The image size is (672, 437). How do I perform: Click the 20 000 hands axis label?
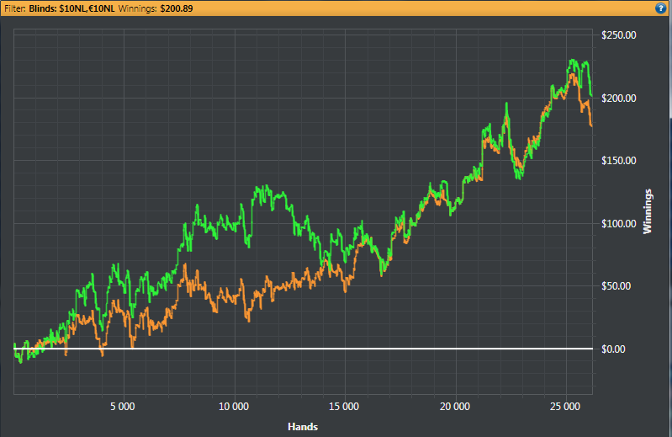pyautogui.click(x=455, y=407)
